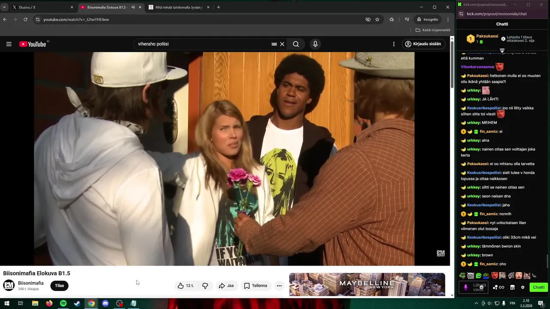Viewport: 550px width, 309px height.
Task: Click the Kick chat scrollbar
Action: [547, 261]
